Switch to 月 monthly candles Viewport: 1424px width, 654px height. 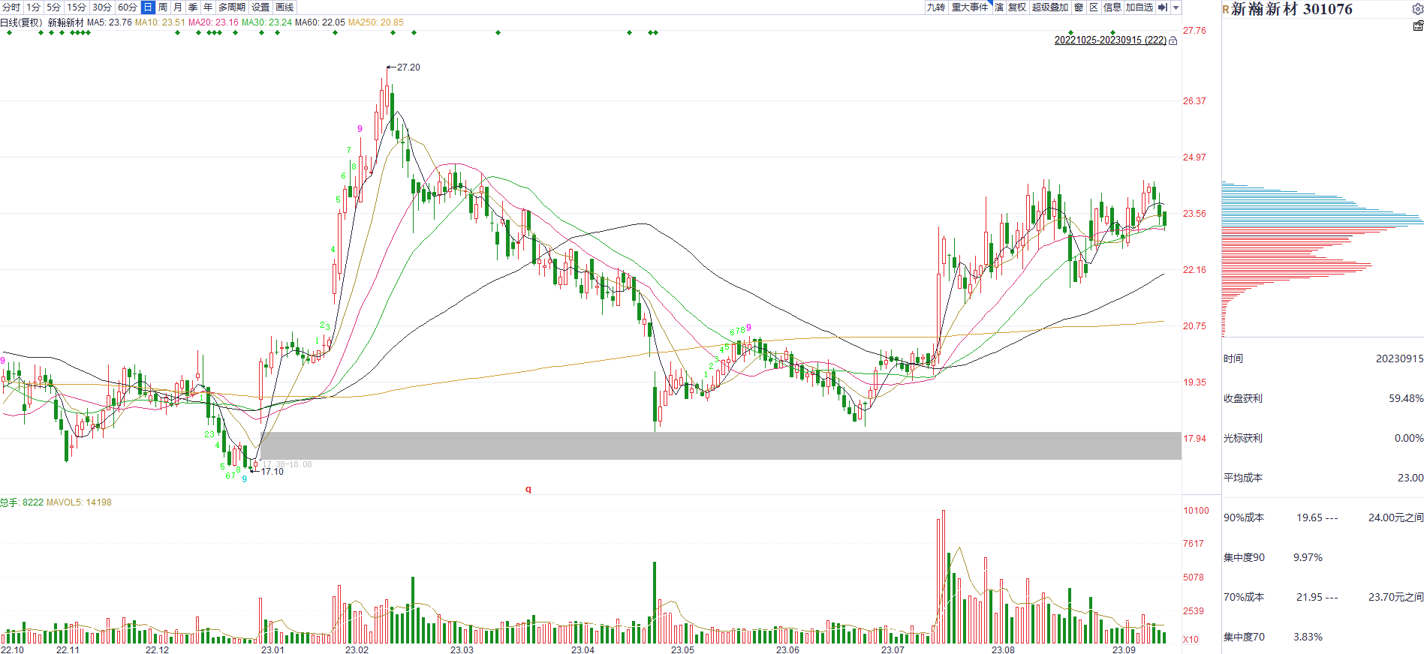coord(178,7)
